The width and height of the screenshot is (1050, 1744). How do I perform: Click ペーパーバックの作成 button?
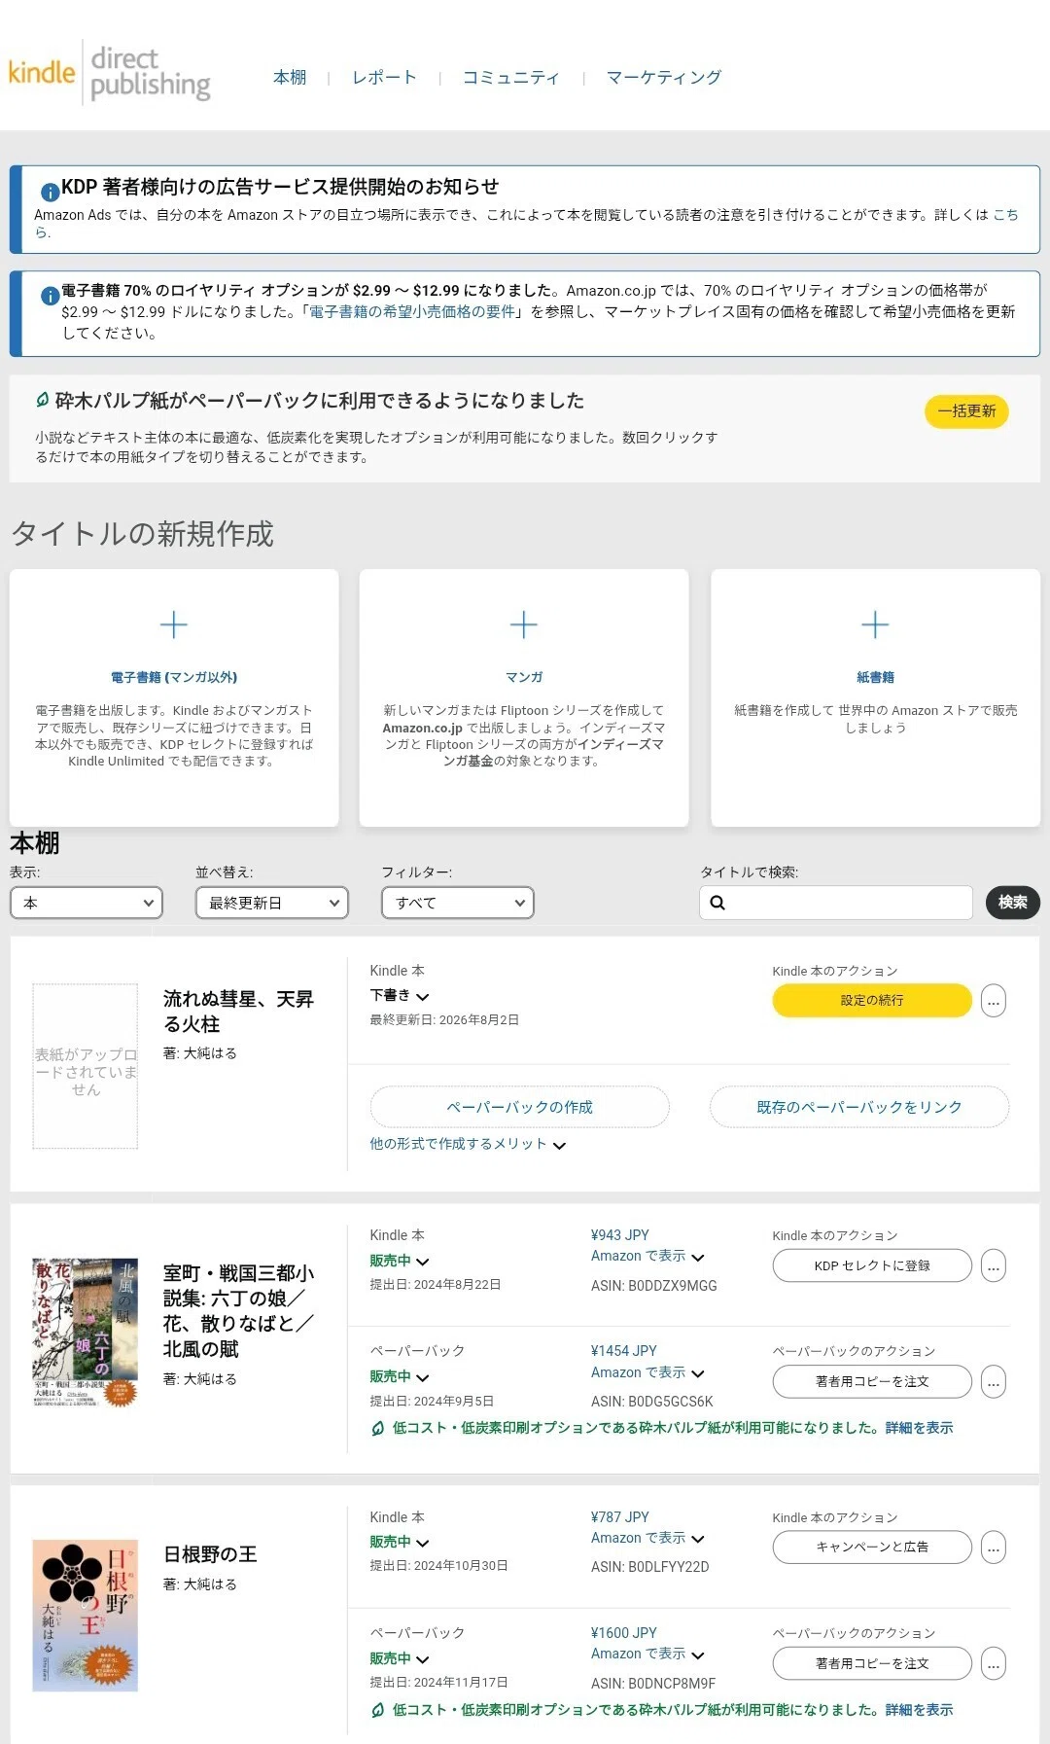(x=519, y=1107)
